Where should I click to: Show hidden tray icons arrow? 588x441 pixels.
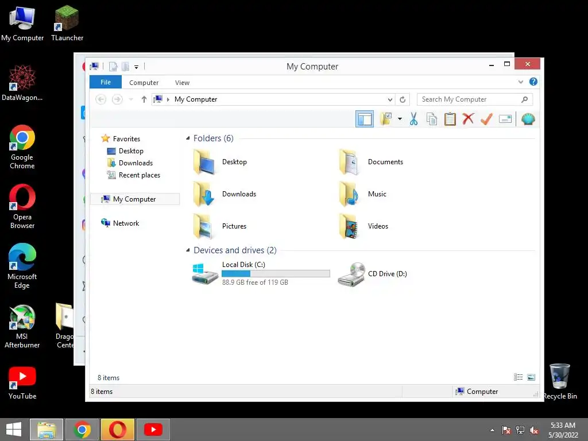click(x=492, y=430)
